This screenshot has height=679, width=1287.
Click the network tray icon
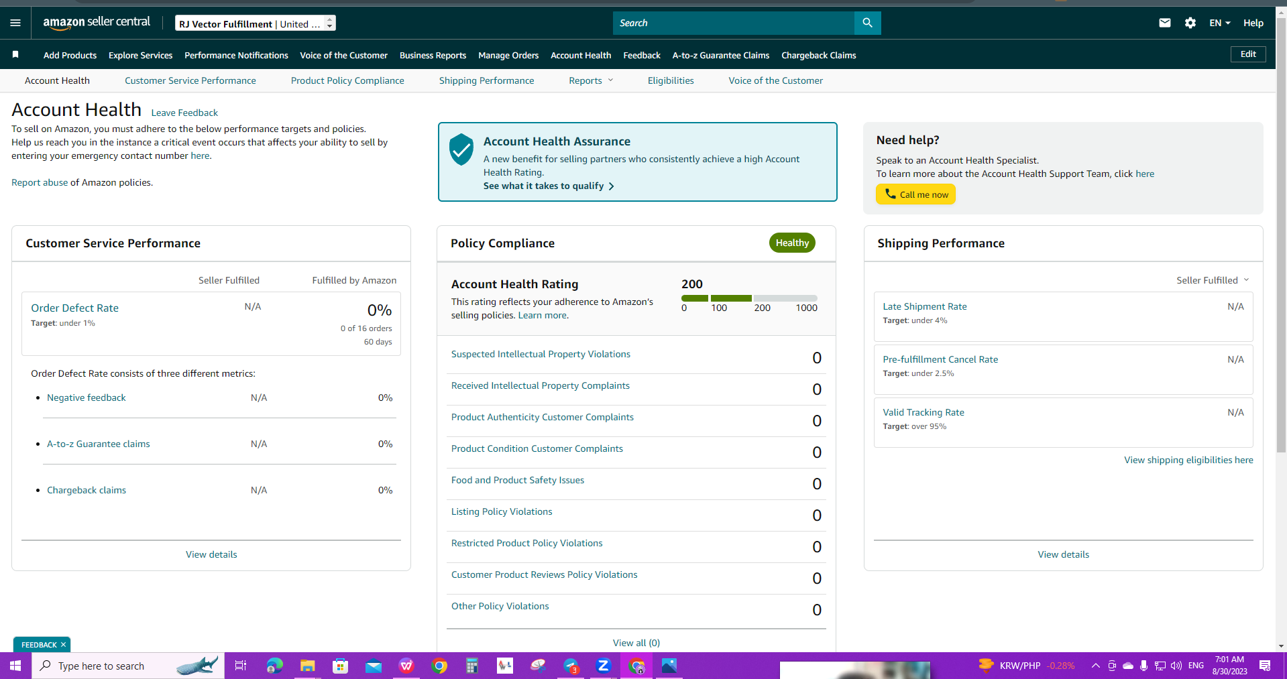(x=1160, y=666)
